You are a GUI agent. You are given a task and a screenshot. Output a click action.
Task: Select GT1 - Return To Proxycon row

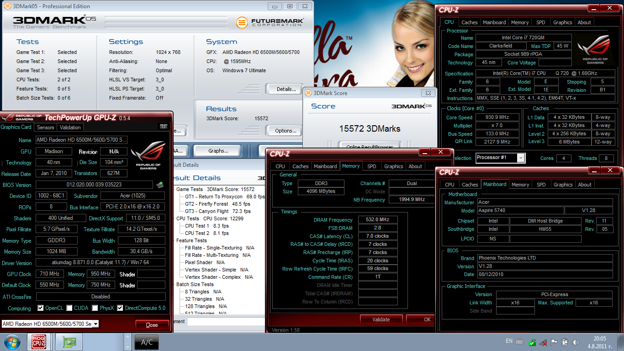[x=224, y=197]
